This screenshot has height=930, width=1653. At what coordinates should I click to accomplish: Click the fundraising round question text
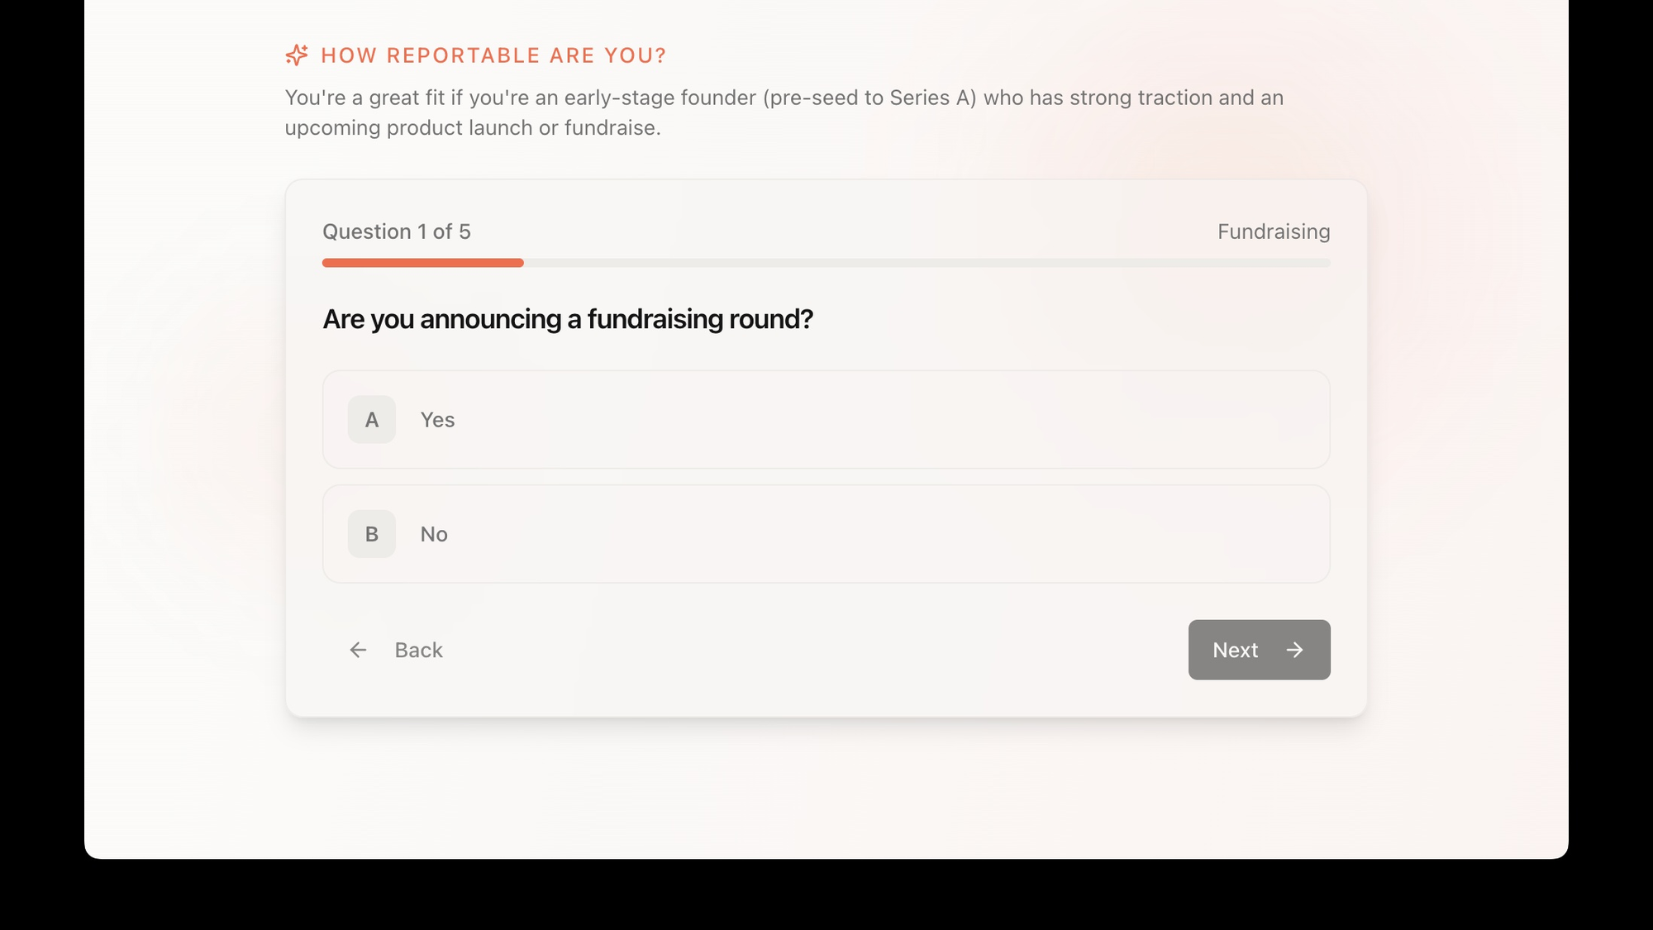(568, 319)
